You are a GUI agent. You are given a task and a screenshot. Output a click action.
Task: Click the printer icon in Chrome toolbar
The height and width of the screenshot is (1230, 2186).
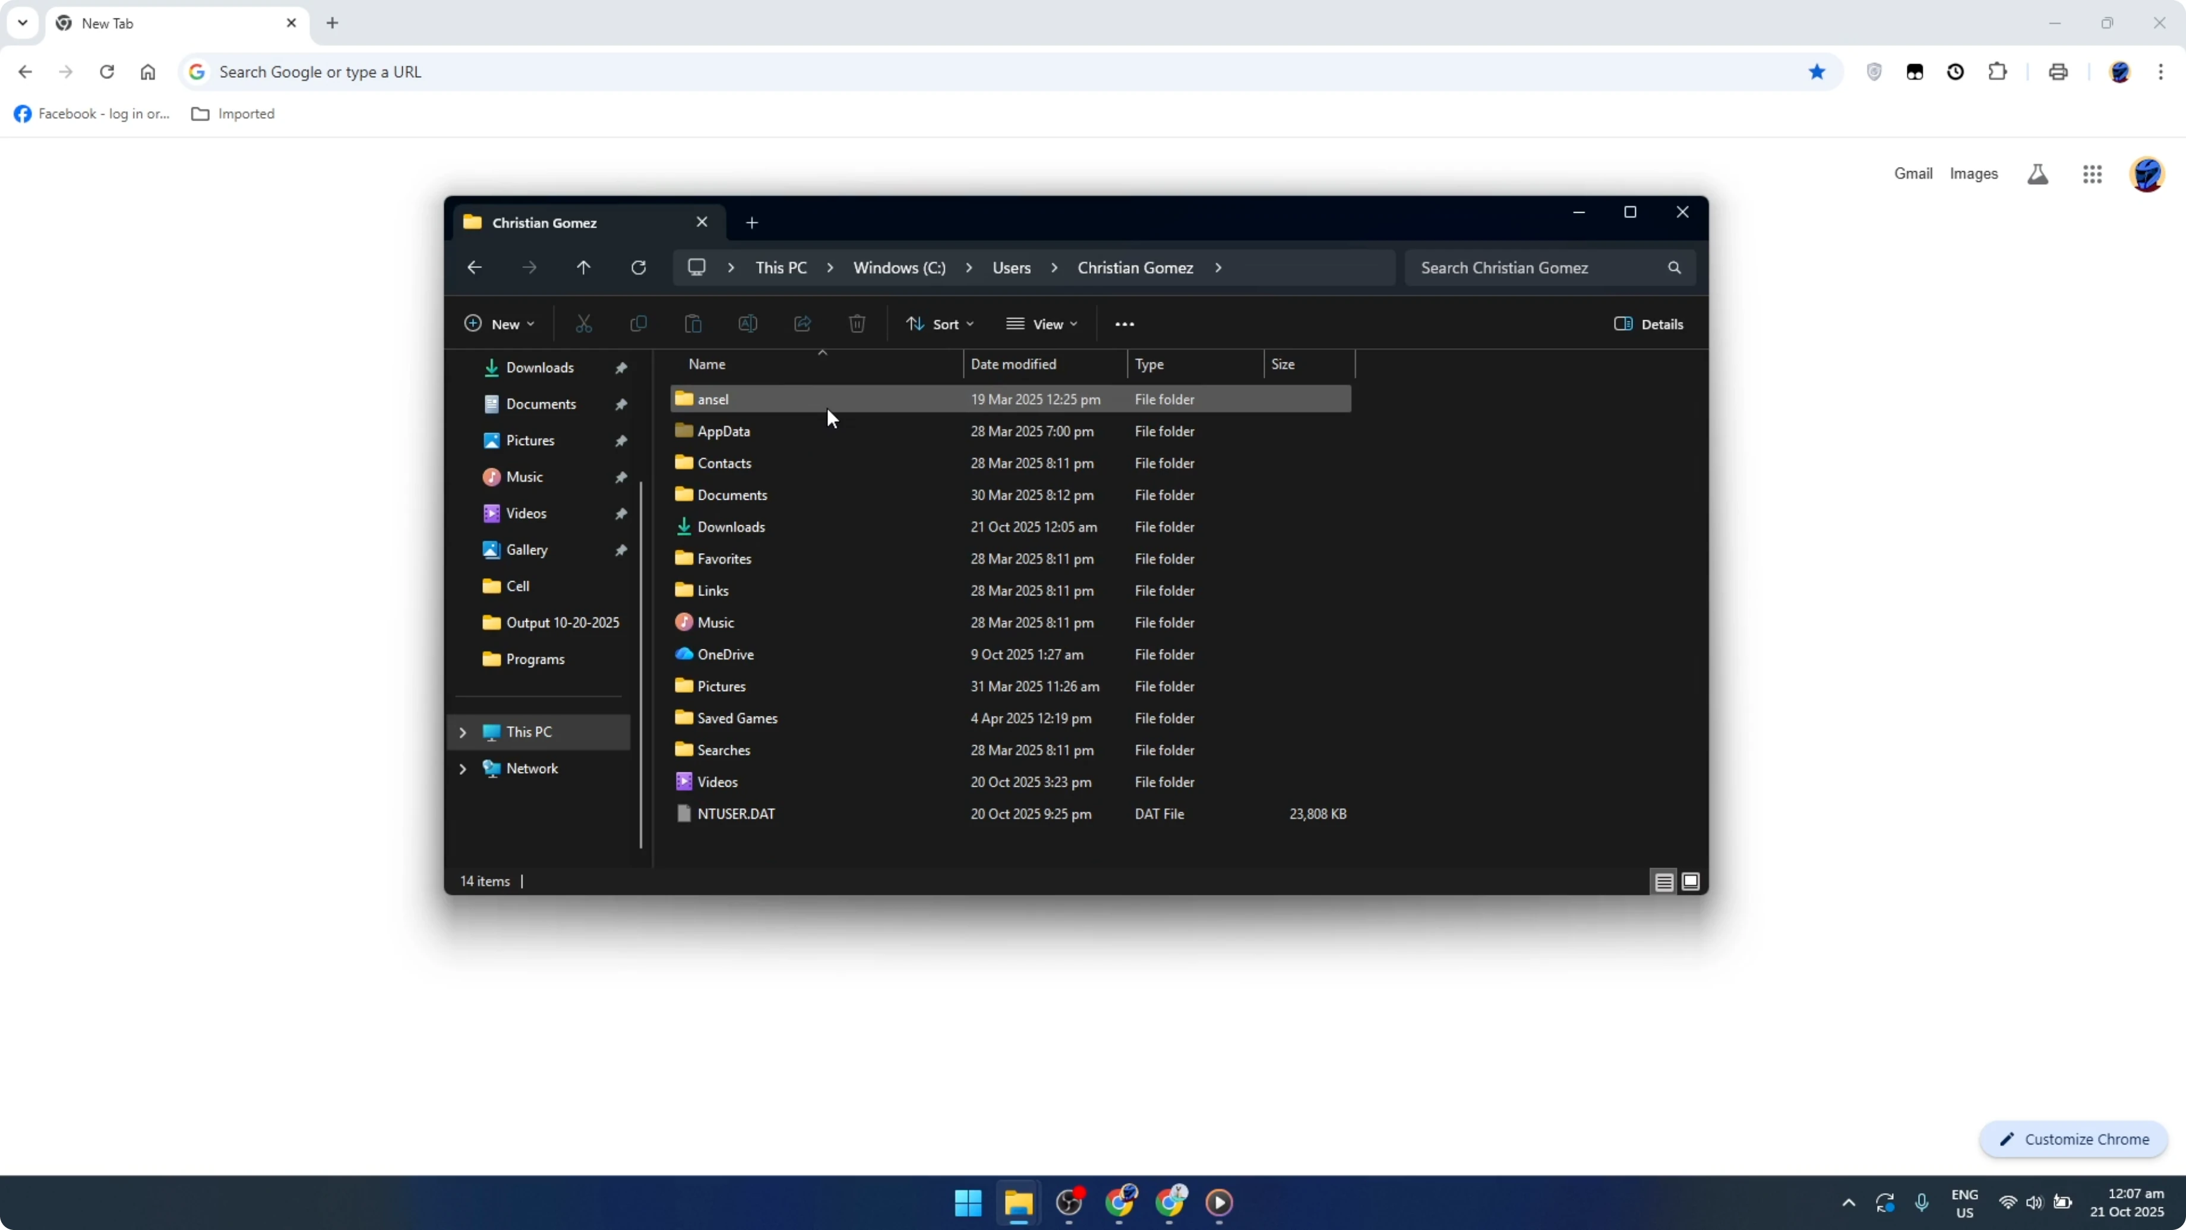click(2058, 72)
